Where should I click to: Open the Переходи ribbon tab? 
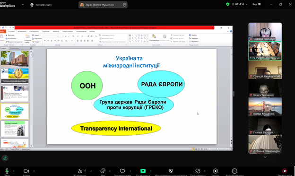click(x=46, y=31)
